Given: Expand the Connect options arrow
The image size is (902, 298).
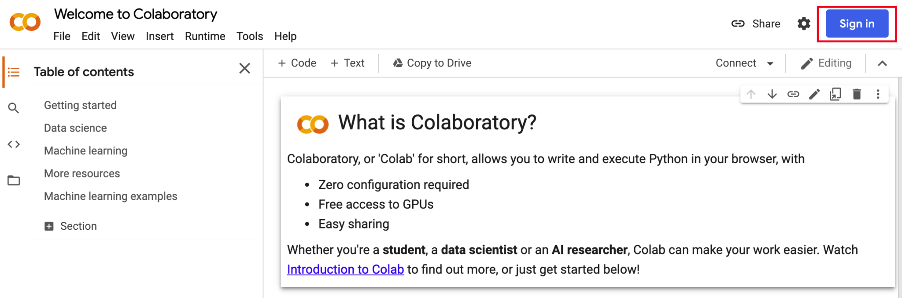Looking at the screenshot, I should tap(770, 63).
